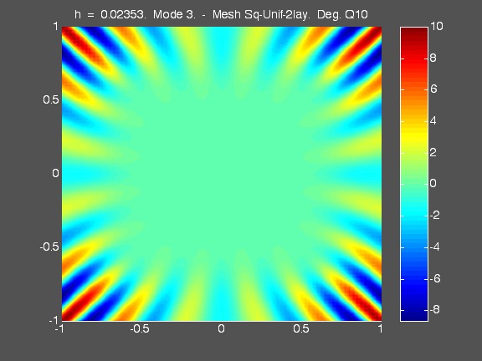This screenshot has width=482, height=361.
Task: Click the flat green center of the plot
Action: click(x=222, y=174)
